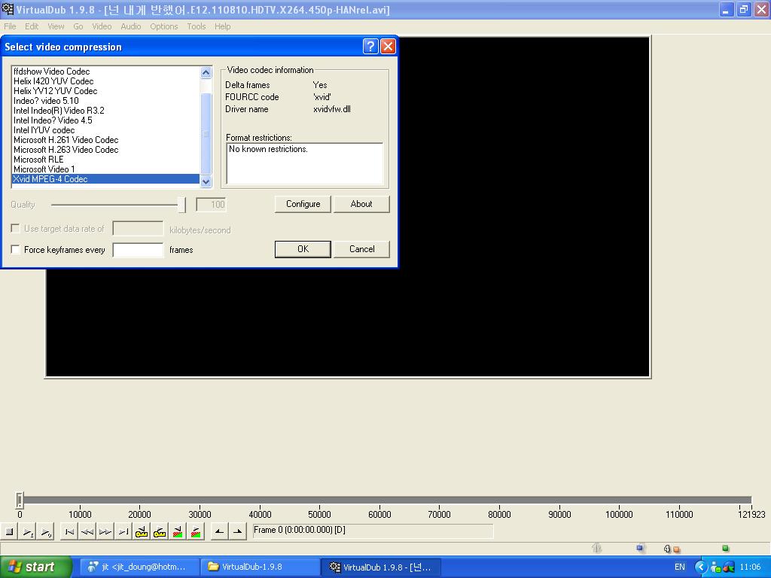The width and height of the screenshot is (771, 578).
Task: Select Helix YV12 YUV Codec
Action: (x=105, y=91)
